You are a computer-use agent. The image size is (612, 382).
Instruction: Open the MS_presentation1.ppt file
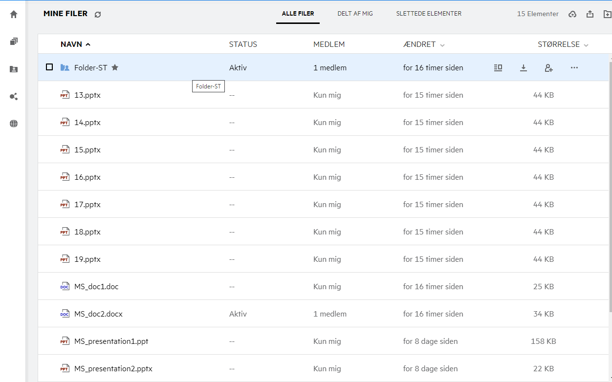pyautogui.click(x=111, y=341)
